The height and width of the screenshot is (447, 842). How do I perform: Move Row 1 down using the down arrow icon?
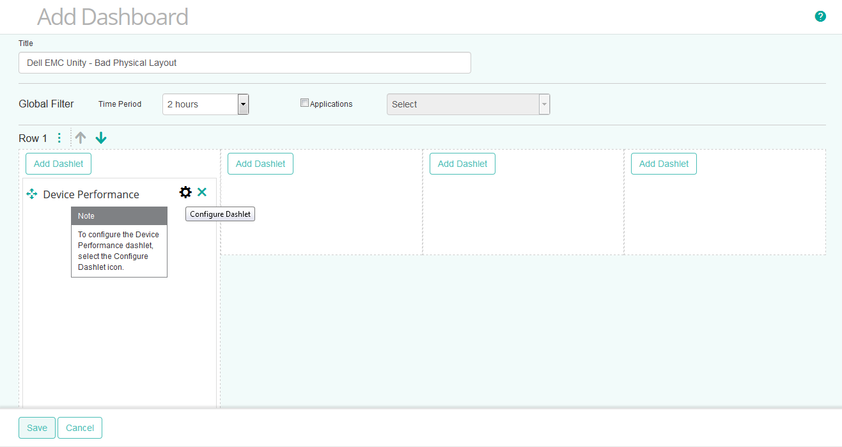tap(100, 137)
